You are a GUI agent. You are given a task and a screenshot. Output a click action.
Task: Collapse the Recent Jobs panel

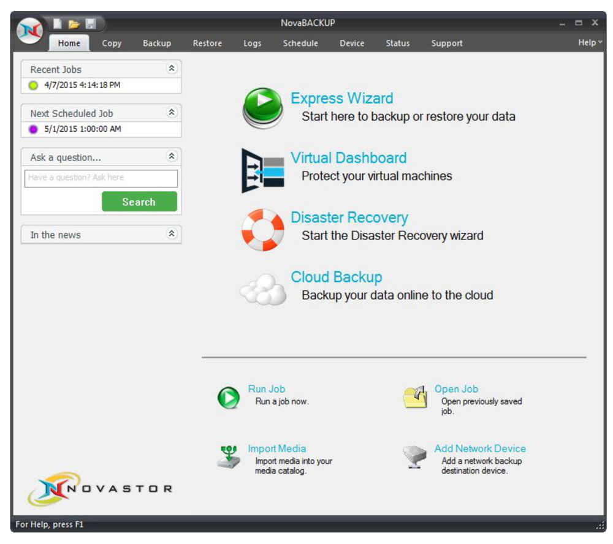pos(172,69)
